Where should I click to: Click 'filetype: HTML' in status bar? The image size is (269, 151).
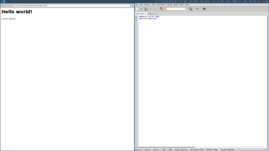point(212,149)
